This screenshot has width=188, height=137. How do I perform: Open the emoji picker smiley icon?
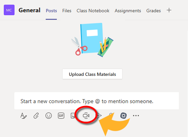pos(48,115)
